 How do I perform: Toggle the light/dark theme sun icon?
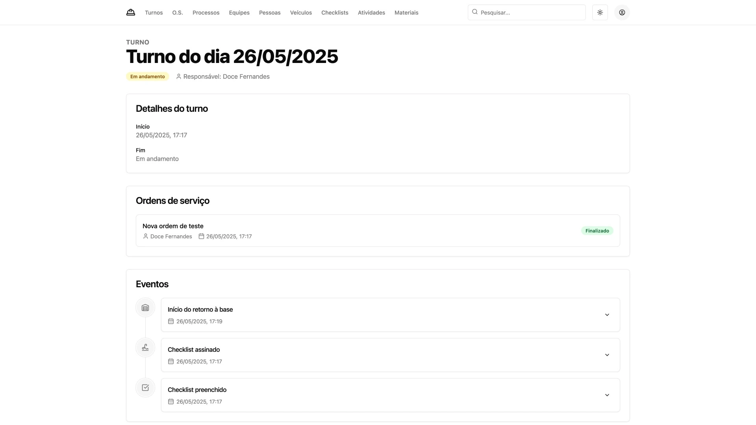coord(600,13)
